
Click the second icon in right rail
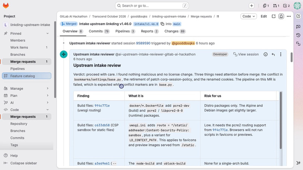click(x=298, y=26)
